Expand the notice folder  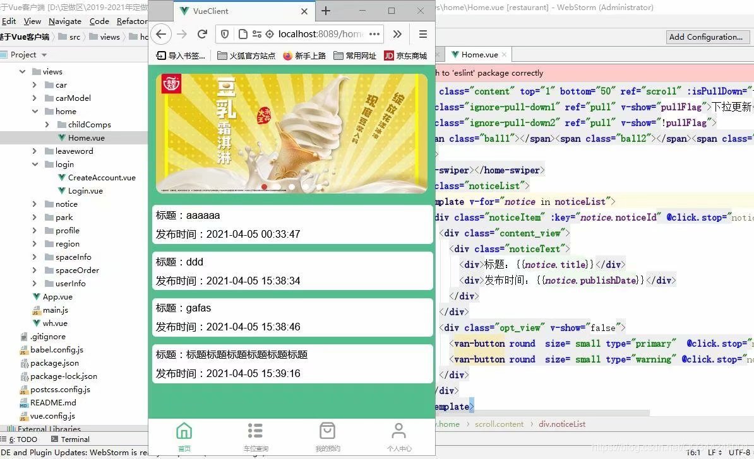click(x=35, y=204)
